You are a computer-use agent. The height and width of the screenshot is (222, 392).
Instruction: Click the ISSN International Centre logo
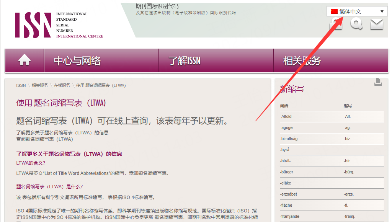click(x=59, y=25)
